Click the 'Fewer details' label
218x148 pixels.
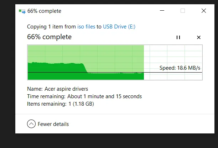pyautogui.click(x=53, y=124)
